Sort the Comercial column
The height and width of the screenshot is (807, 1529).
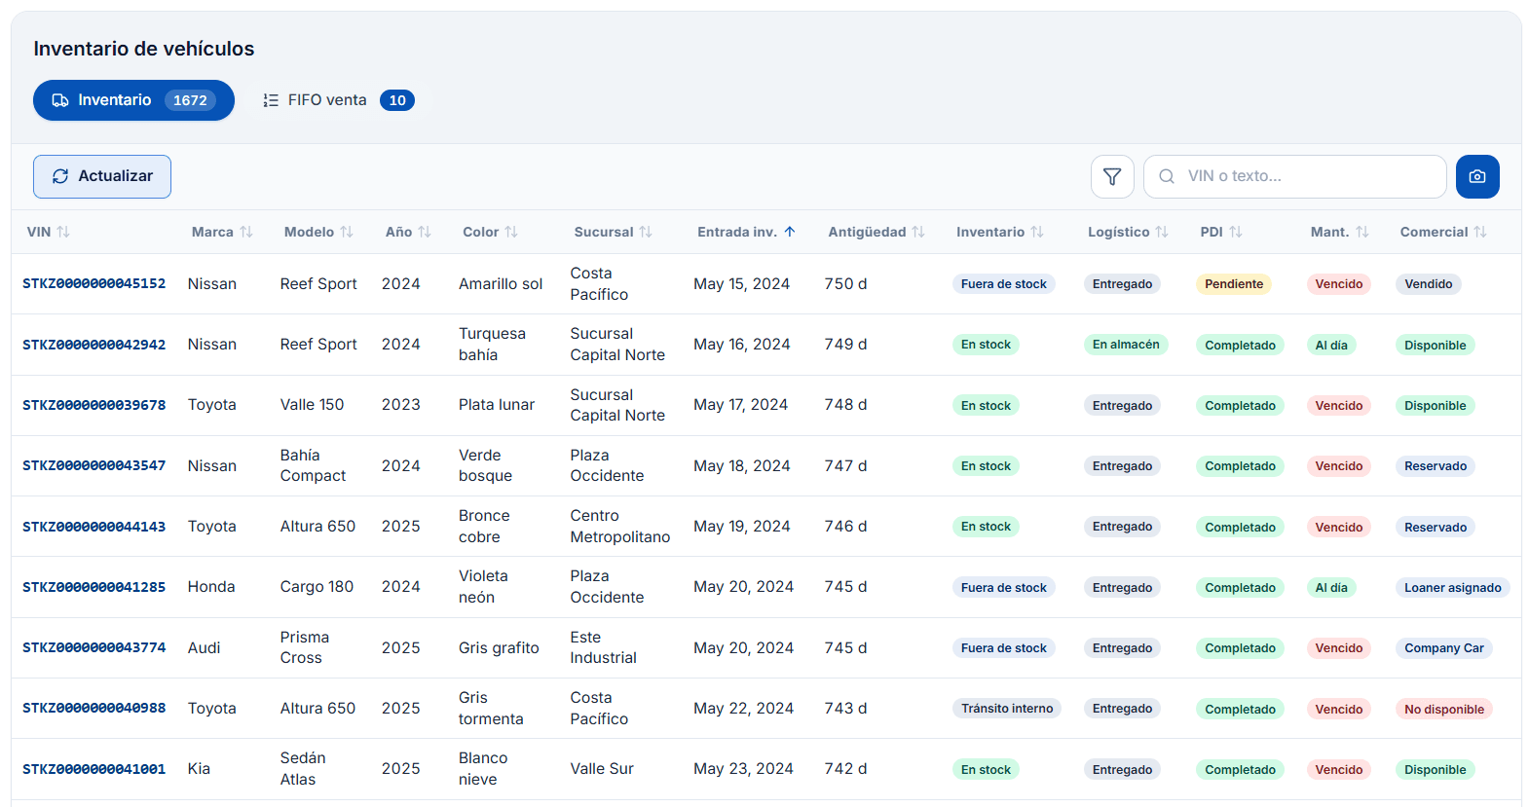pos(1480,232)
